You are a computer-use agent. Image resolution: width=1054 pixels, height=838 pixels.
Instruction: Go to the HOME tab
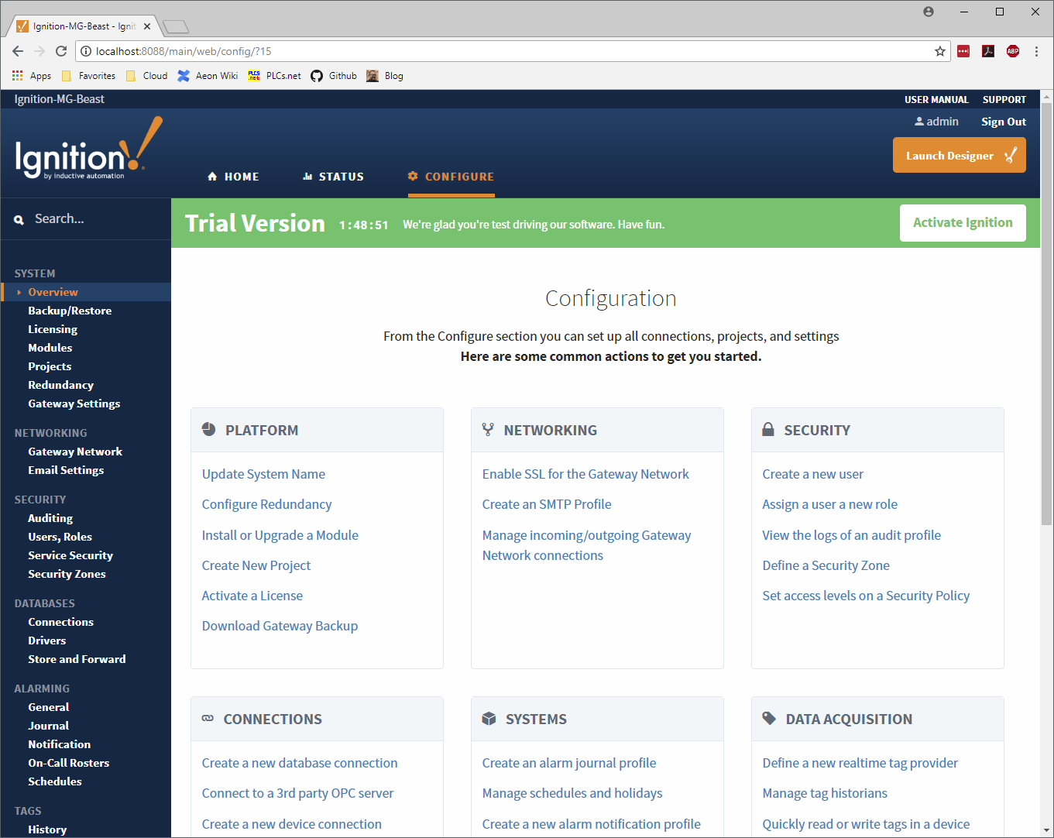tap(233, 177)
